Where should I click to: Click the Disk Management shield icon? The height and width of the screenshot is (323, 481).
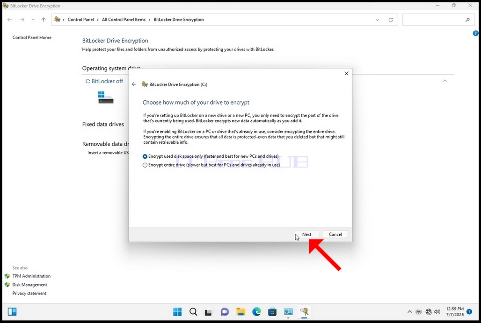point(7,284)
